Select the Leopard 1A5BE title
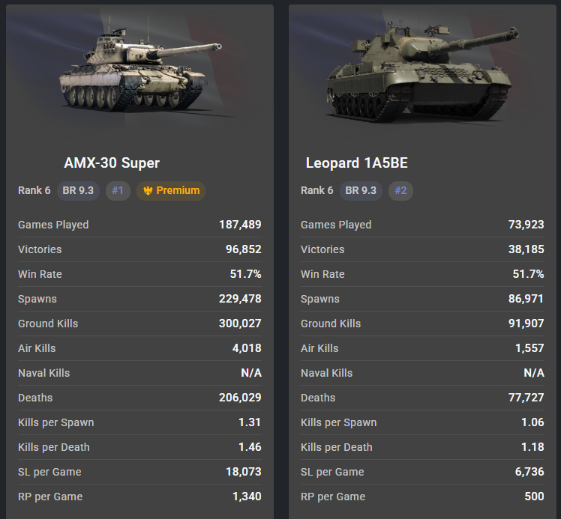Image resolution: width=561 pixels, height=519 pixels. click(357, 163)
